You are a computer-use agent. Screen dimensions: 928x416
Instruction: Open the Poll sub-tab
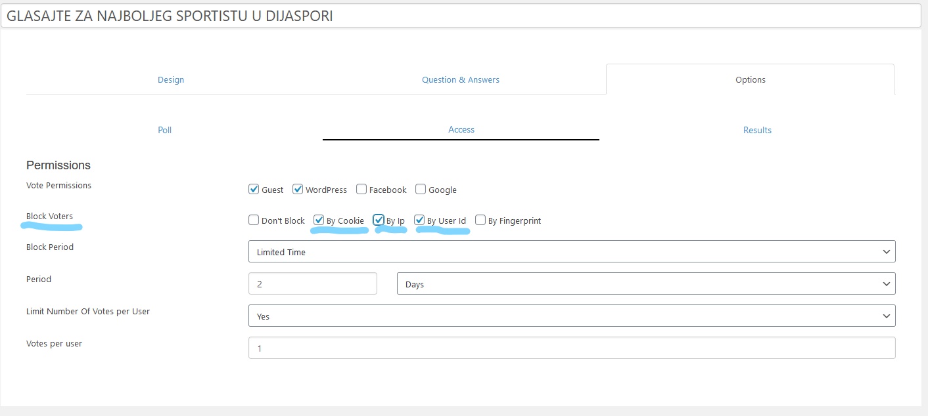(x=165, y=130)
